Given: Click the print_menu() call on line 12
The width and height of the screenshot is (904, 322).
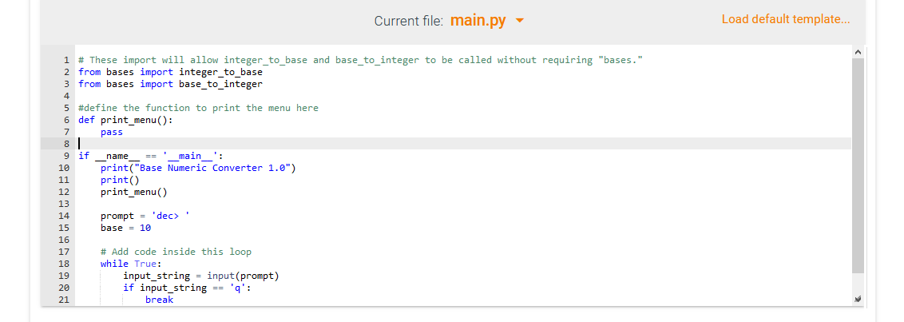Looking at the screenshot, I should (x=133, y=192).
